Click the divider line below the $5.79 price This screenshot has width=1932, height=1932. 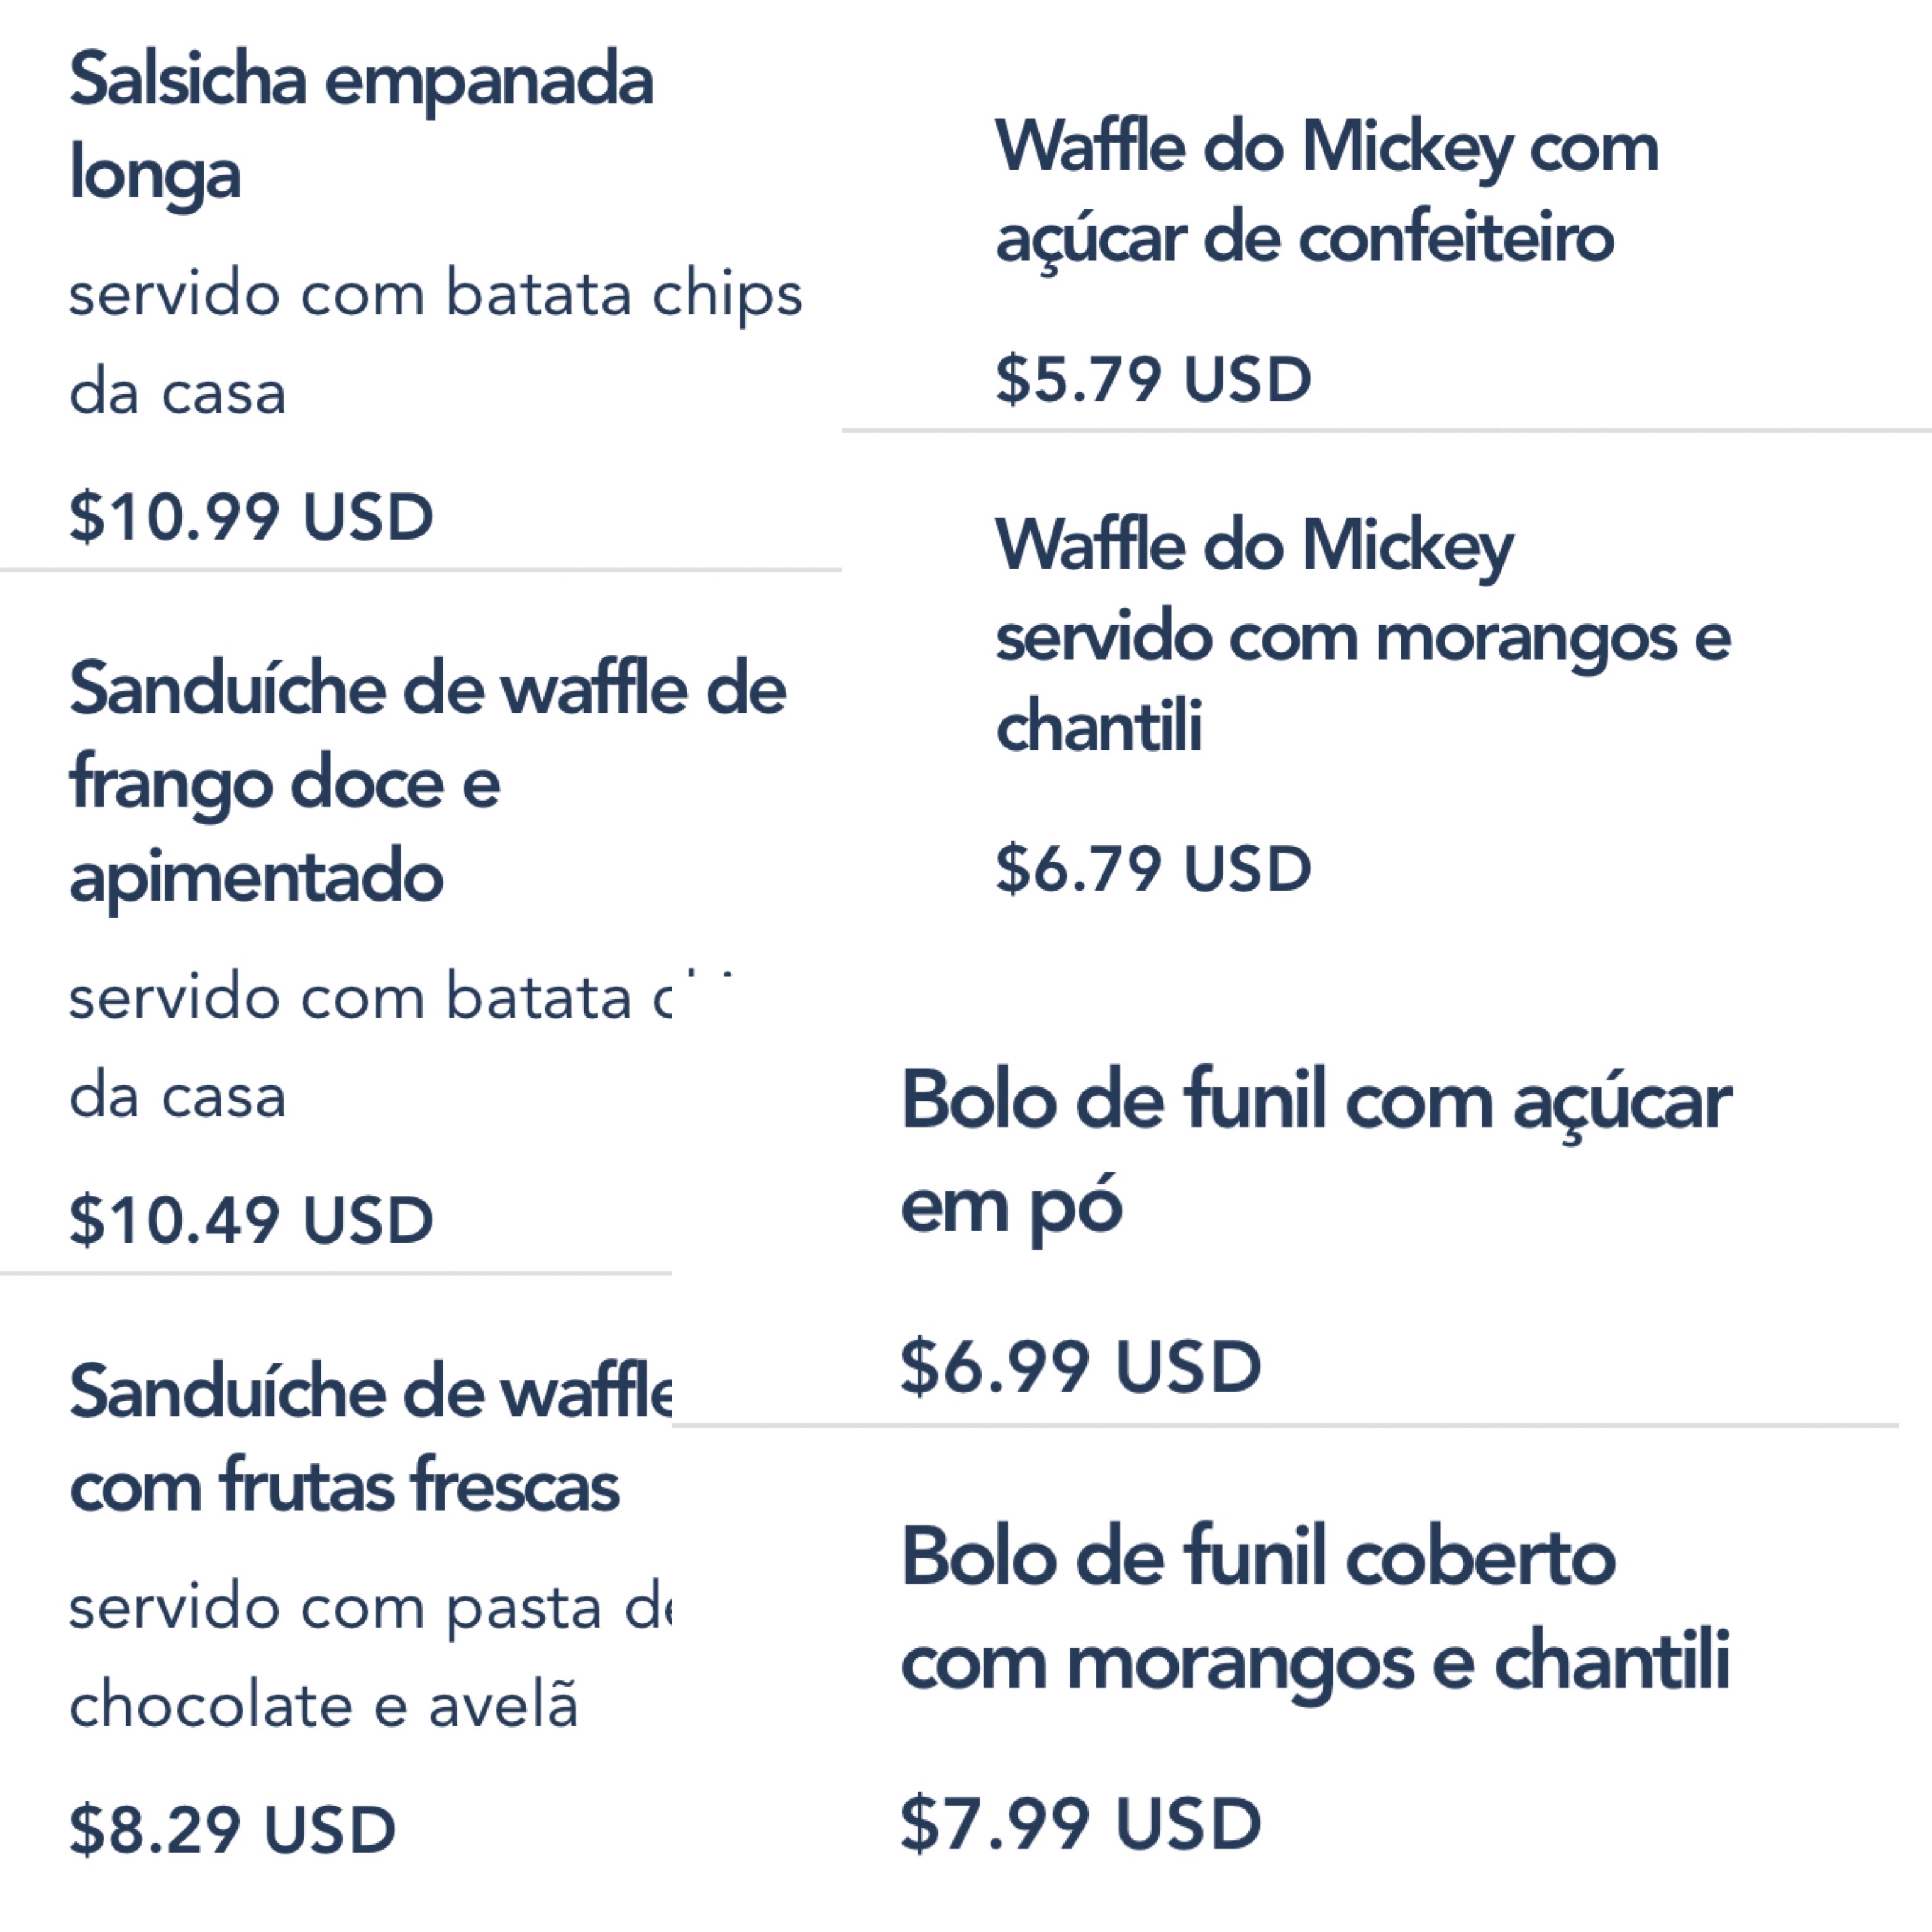[x=1386, y=430]
